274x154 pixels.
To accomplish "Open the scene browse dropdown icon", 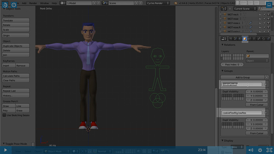I will click(x=105, y=3).
